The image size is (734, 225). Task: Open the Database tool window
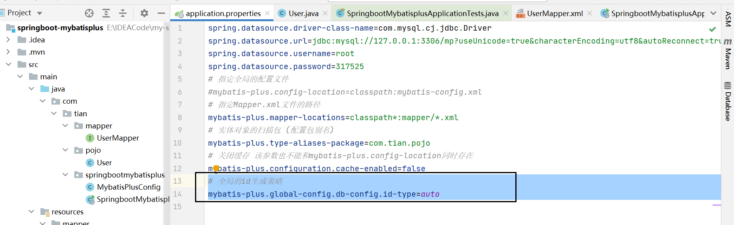(x=728, y=101)
